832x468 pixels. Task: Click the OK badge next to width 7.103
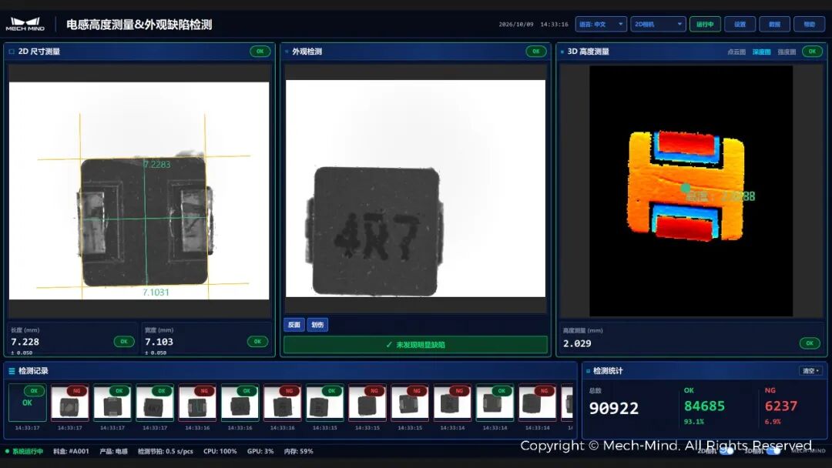pyautogui.click(x=257, y=342)
